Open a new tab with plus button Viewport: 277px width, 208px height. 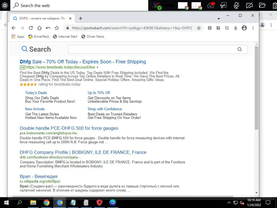click(81, 18)
